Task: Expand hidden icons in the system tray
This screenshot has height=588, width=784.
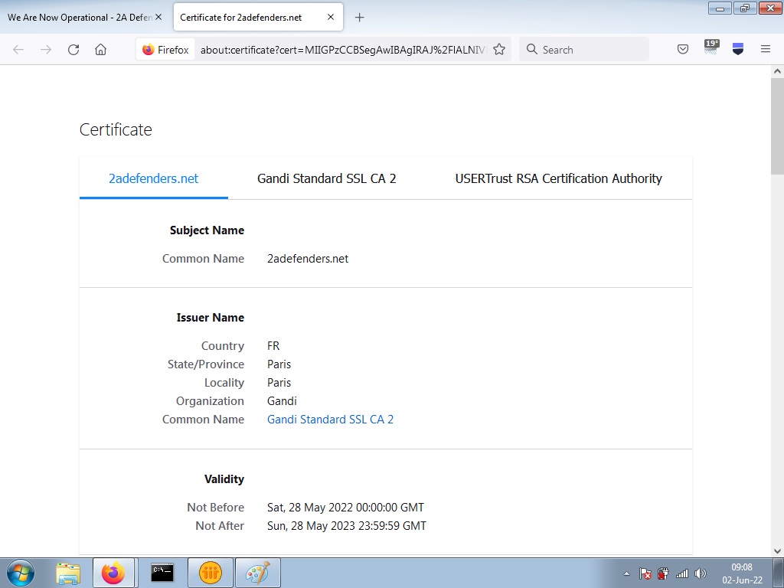Action: [x=626, y=573]
